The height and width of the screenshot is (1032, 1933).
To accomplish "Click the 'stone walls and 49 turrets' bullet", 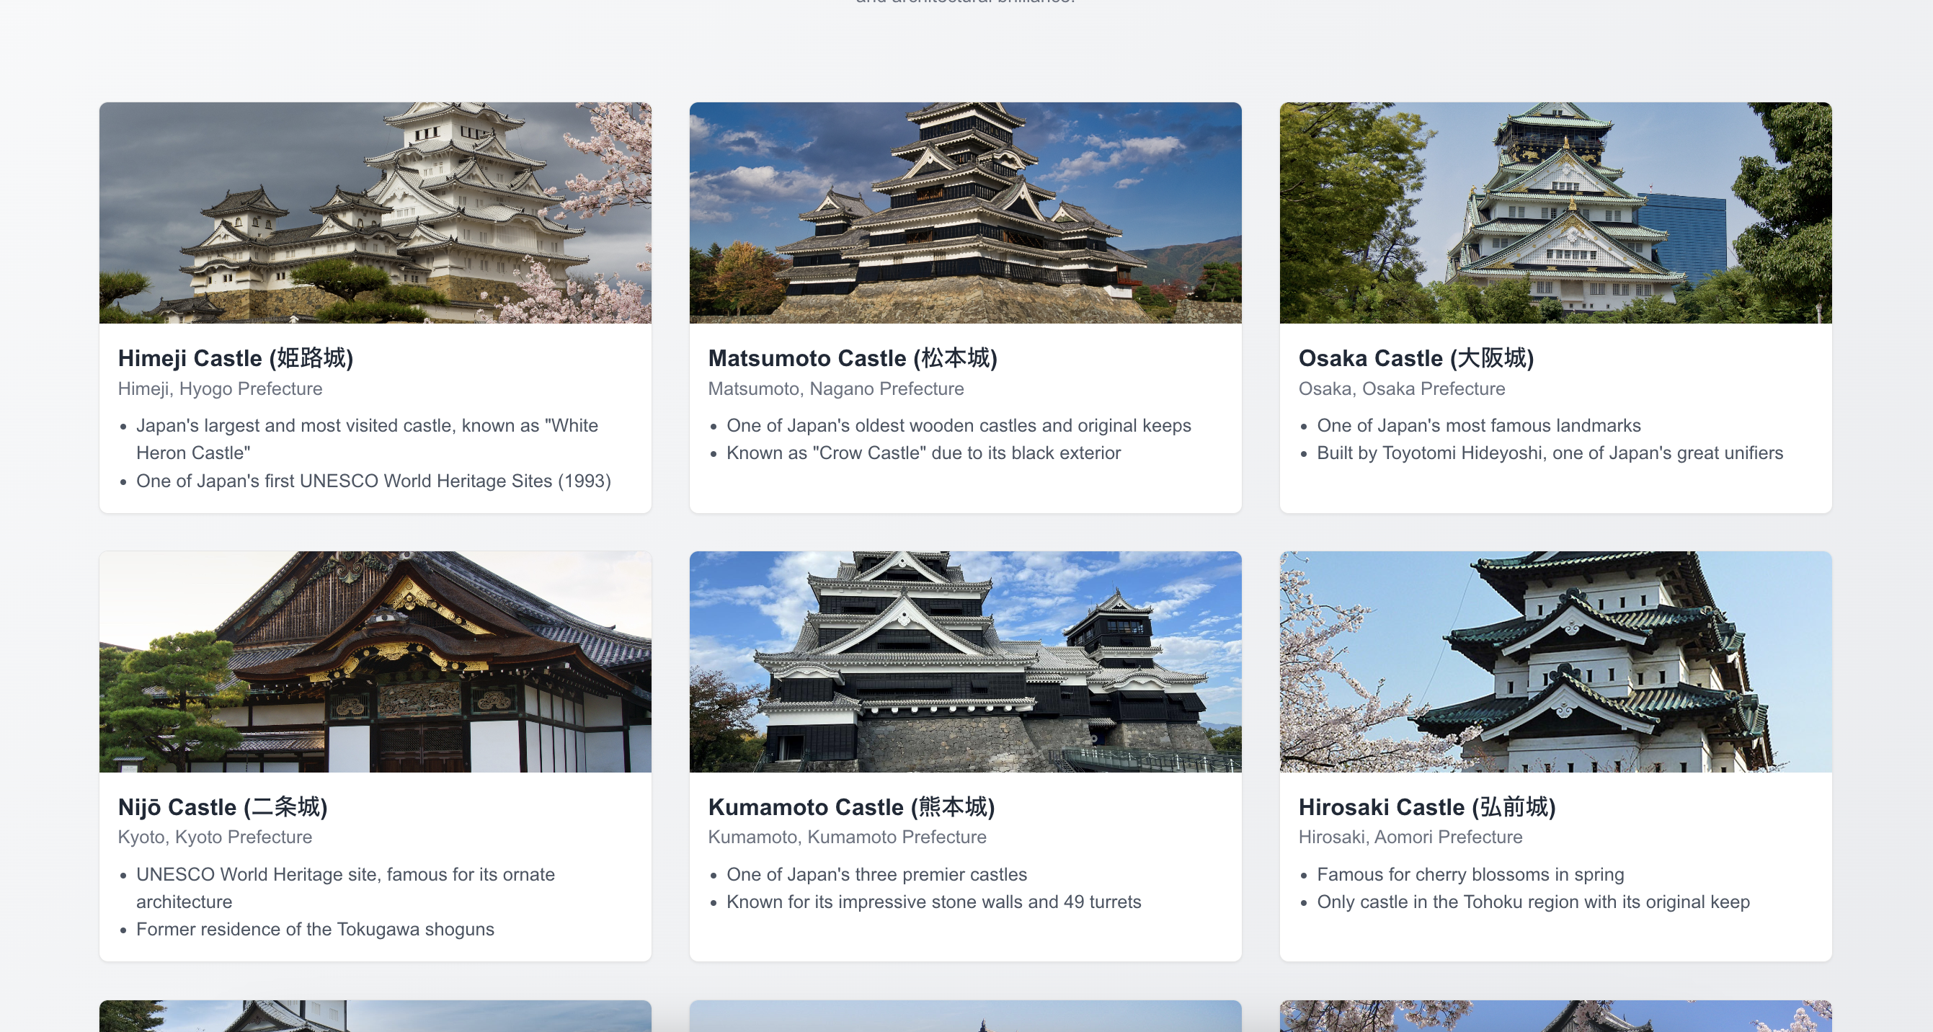I will (x=933, y=902).
